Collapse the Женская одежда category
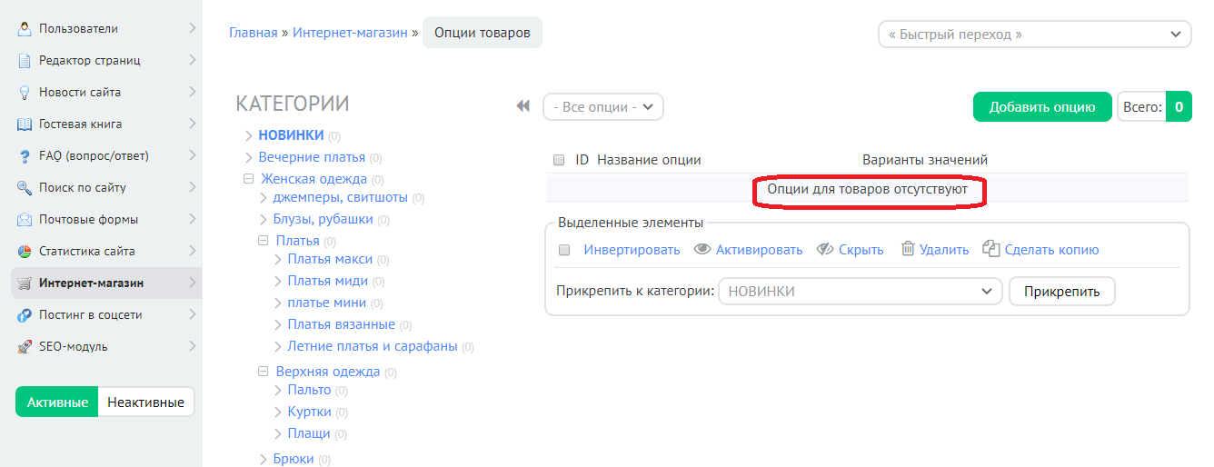Viewport: 1214px width, 467px height. (x=247, y=179)
